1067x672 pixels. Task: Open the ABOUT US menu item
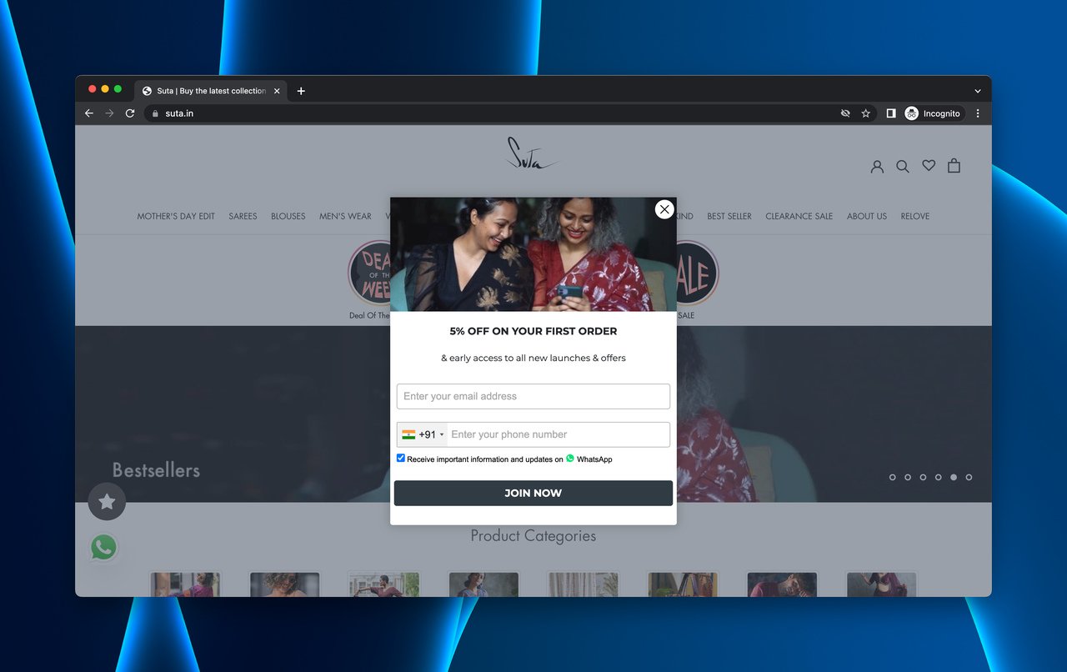coord(867,216)
